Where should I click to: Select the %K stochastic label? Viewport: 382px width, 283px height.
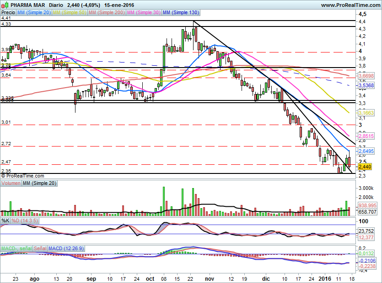(x=5, y=220)
